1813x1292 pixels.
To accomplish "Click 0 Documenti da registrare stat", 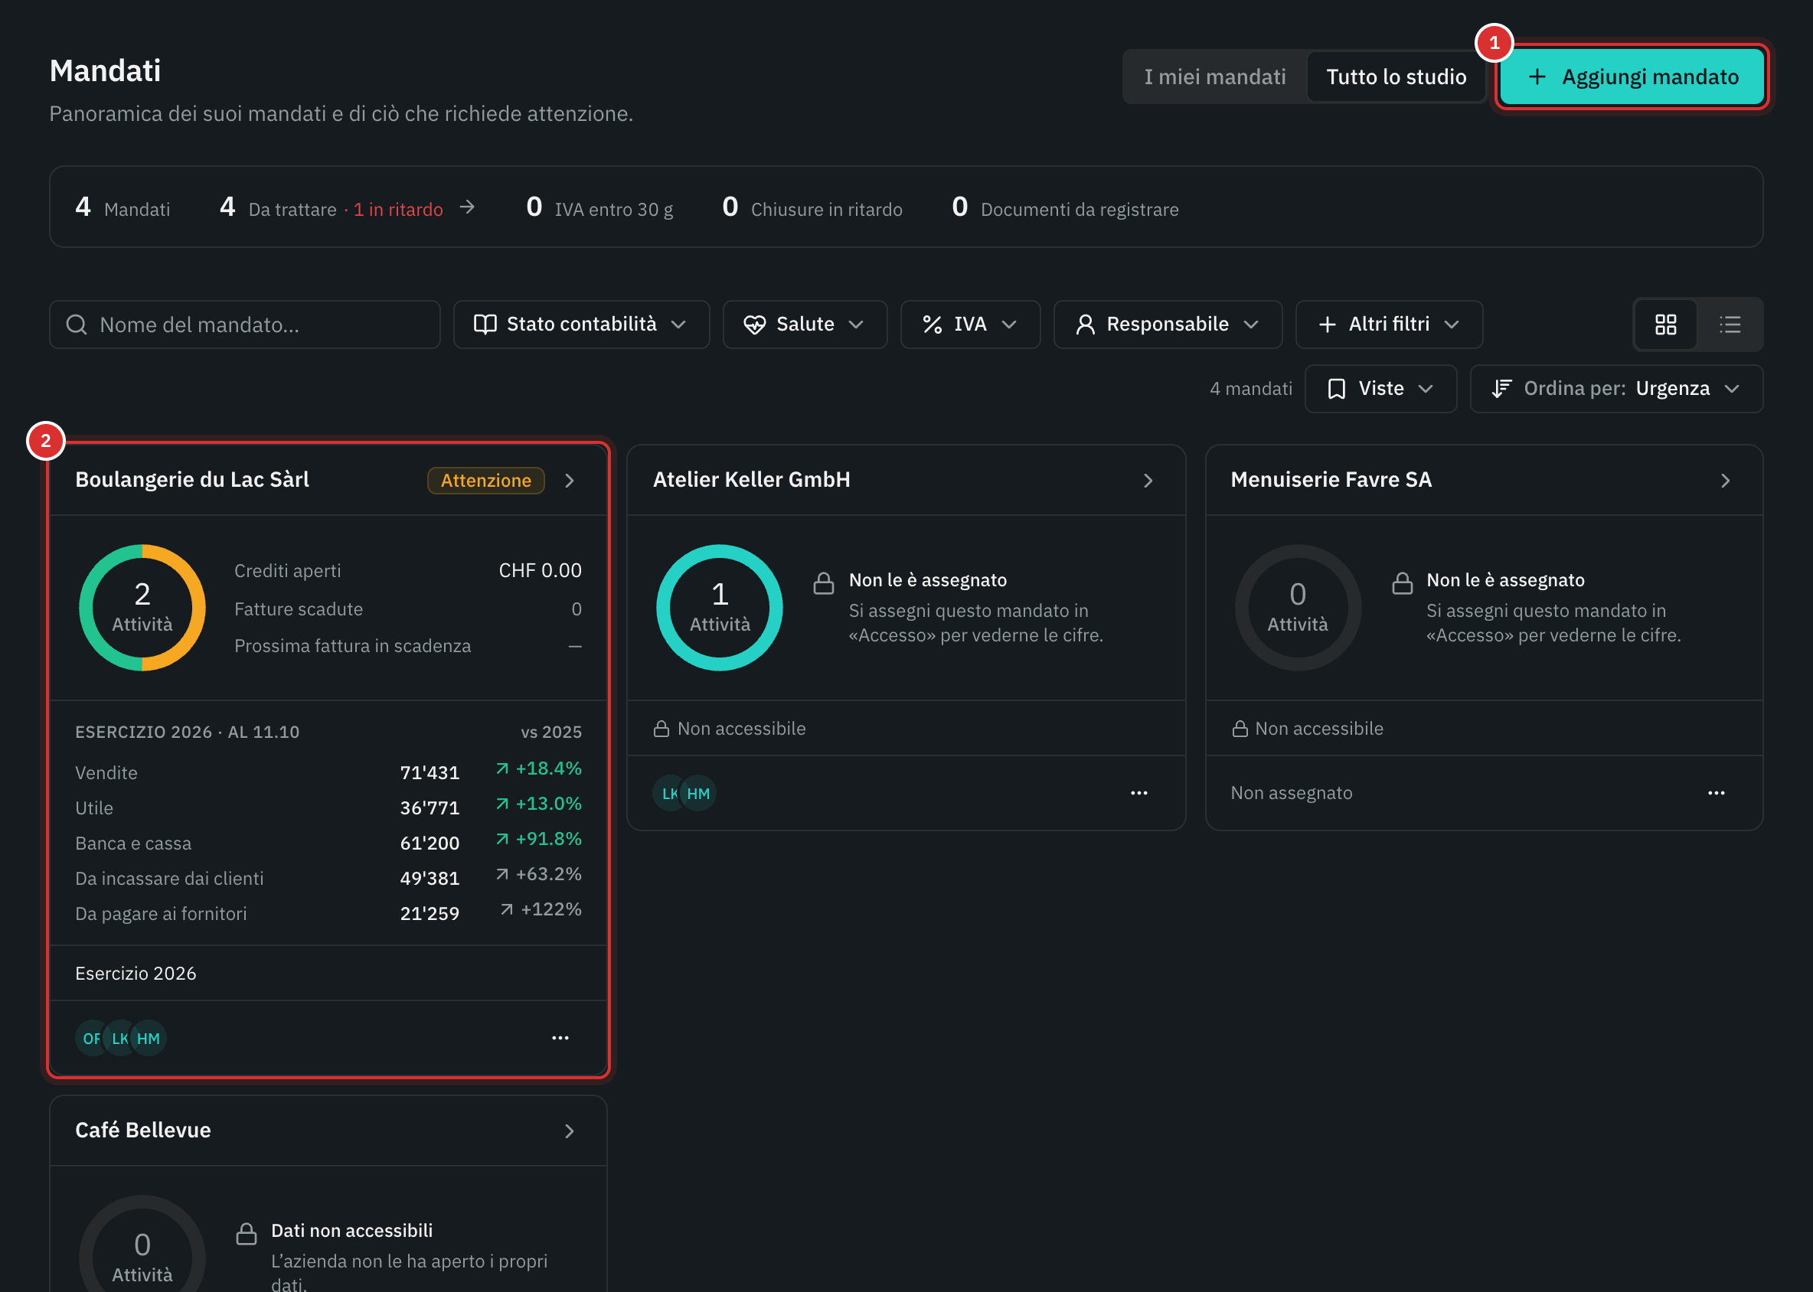I will (x=1065, y=207).
